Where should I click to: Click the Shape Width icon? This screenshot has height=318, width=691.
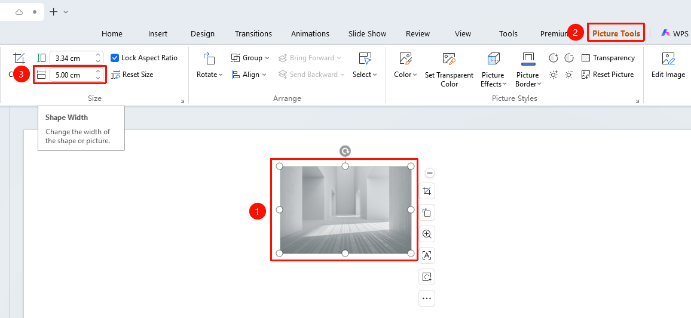pos(41,75)
